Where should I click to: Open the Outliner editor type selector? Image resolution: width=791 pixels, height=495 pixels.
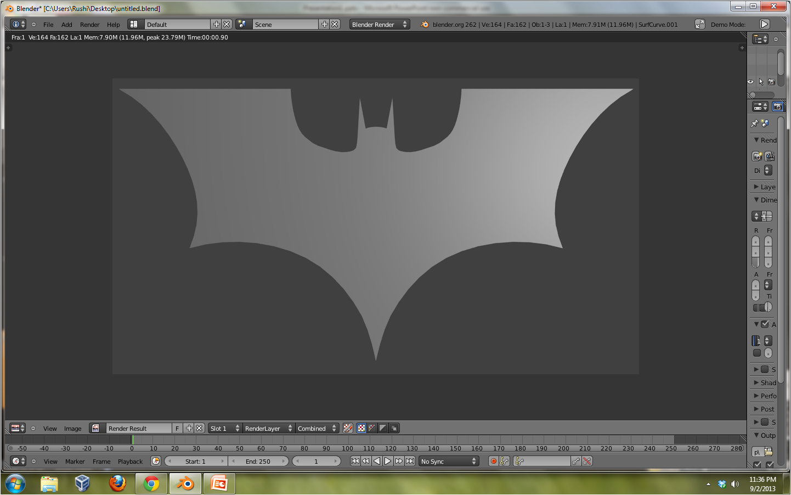pyautogui.click(x=760, y=39)
